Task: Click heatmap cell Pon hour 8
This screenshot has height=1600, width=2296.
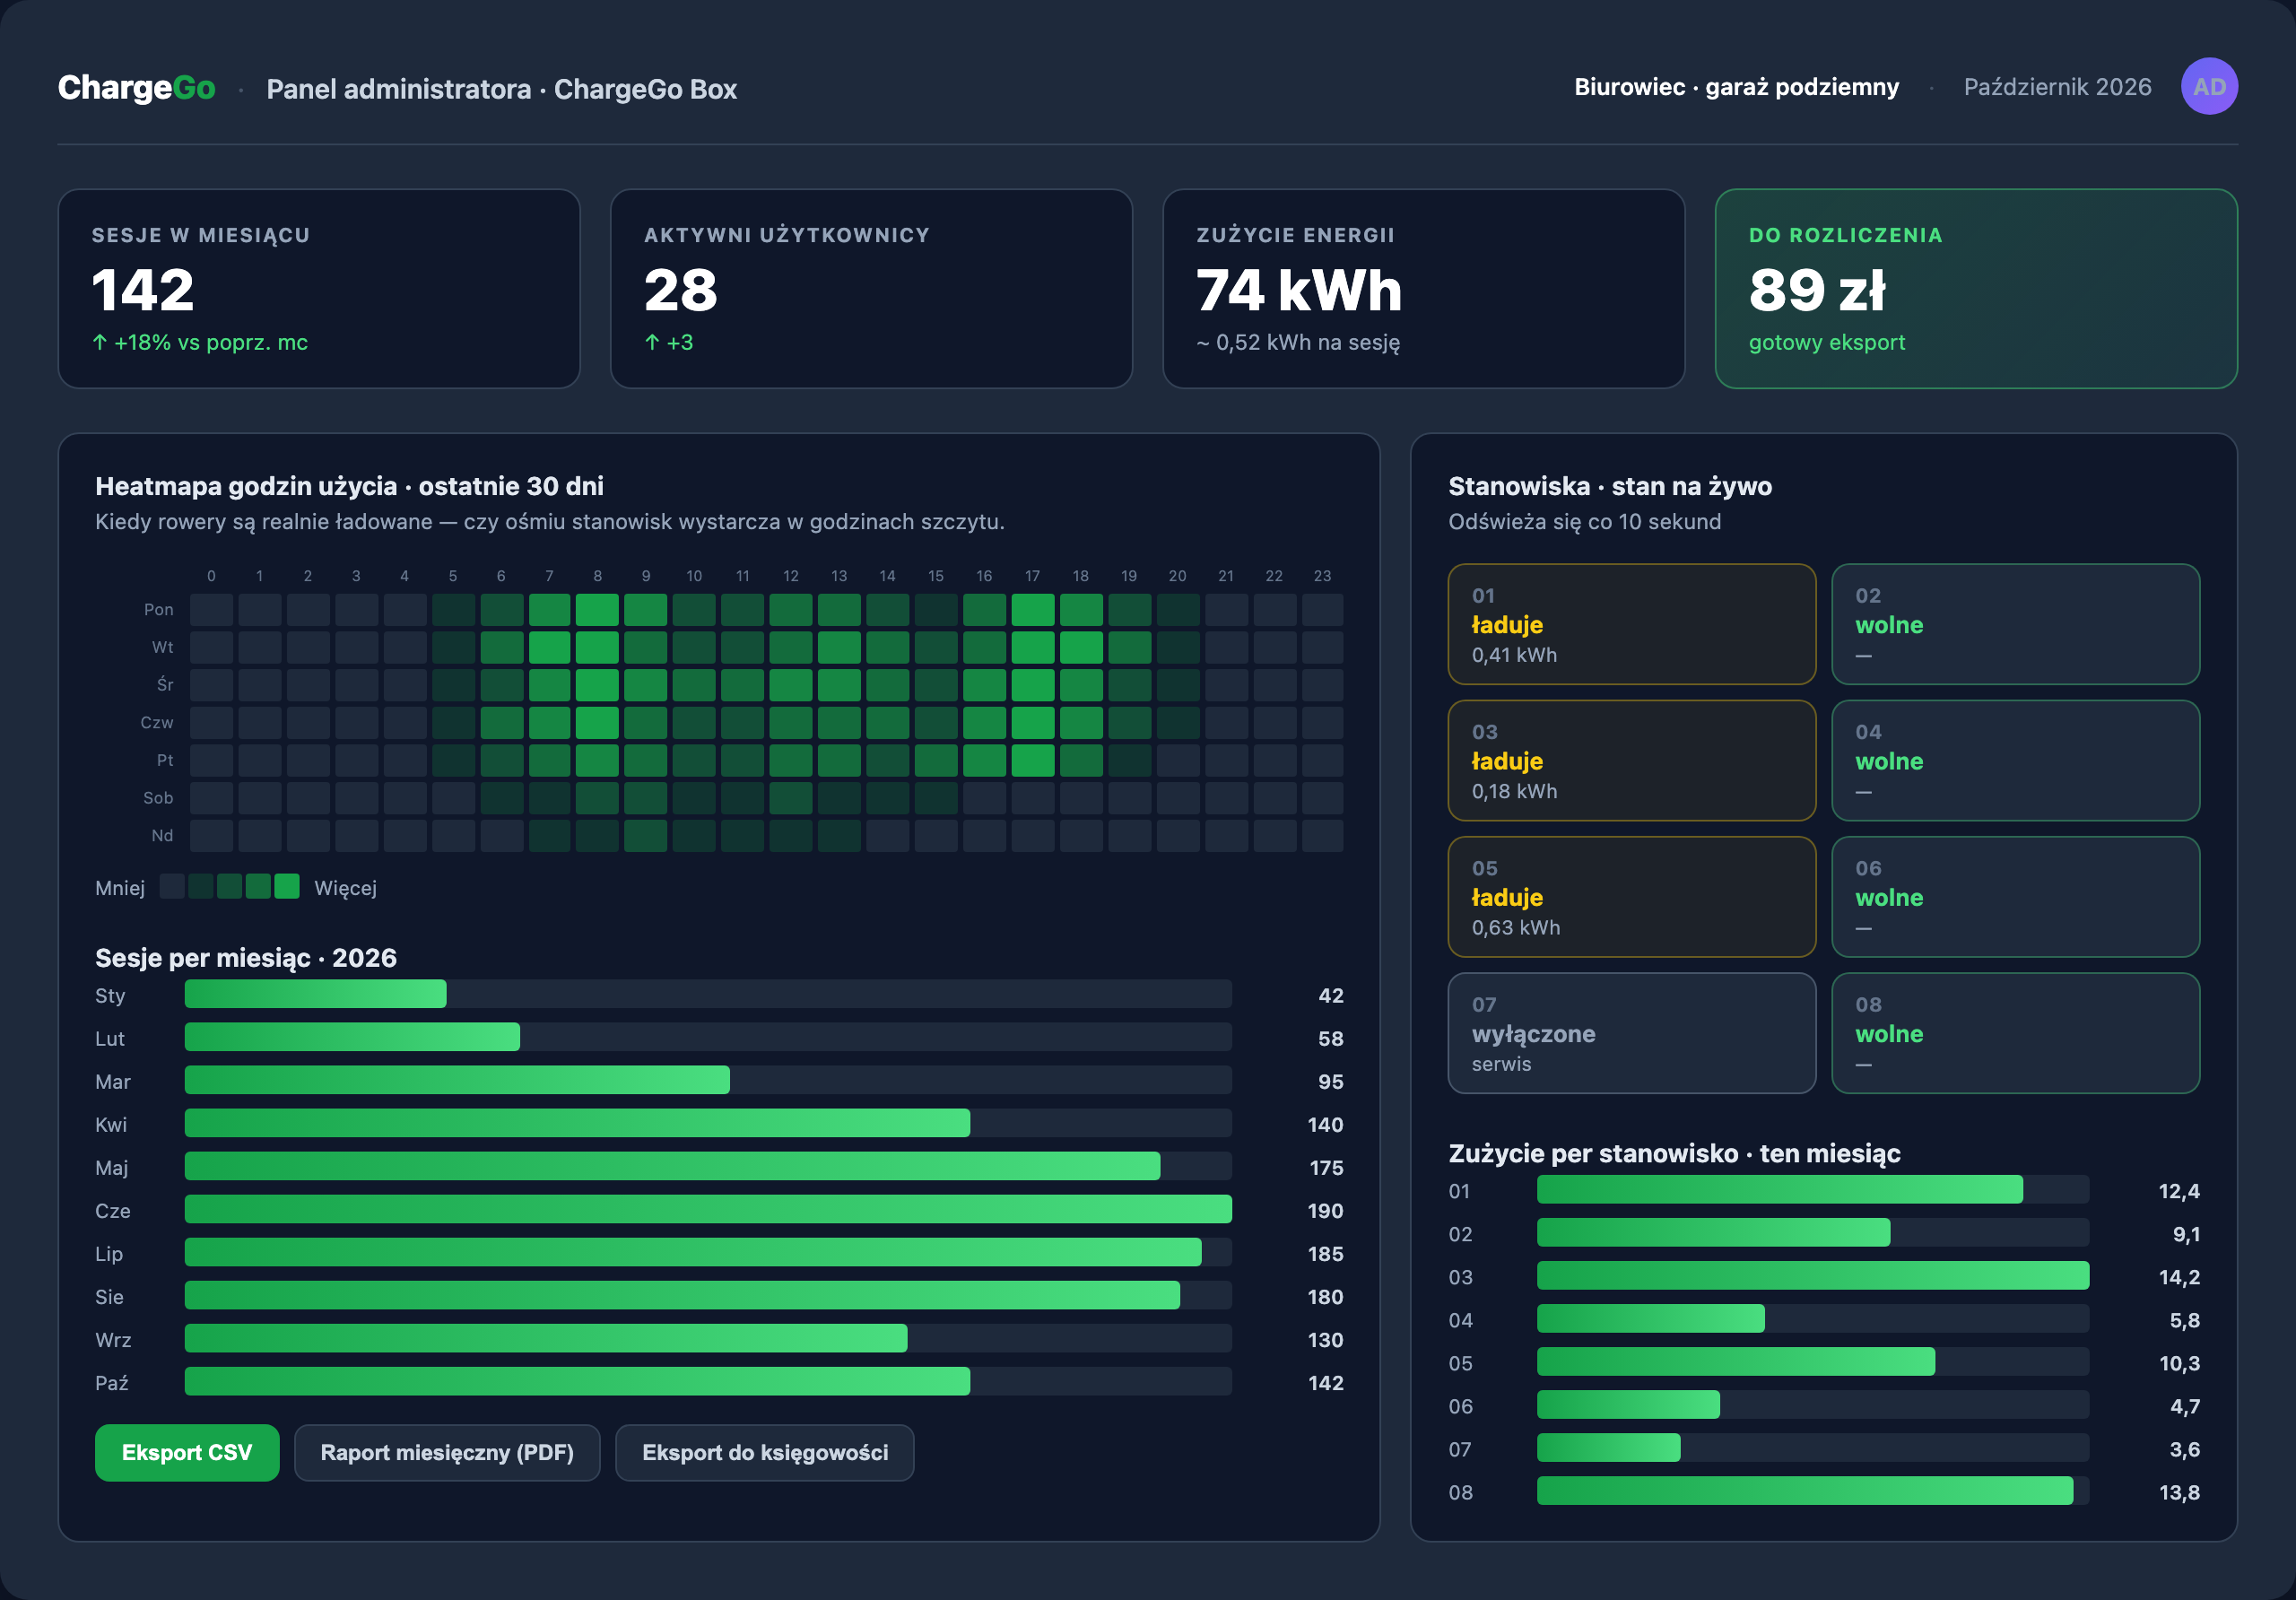Action: [597, 609]
